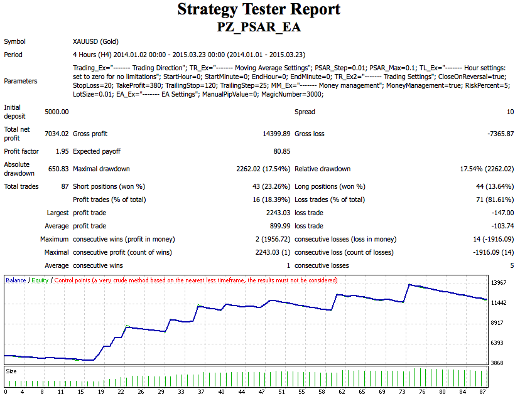Click the Largest profit trade value 2243.03
Screen dimensions: 520x399
coord(278,213)
